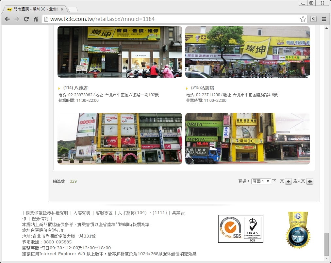The width and height of the screenshot is (331, 263).
Task: Click scrollbar down arrow
Action: pos(326,258)
